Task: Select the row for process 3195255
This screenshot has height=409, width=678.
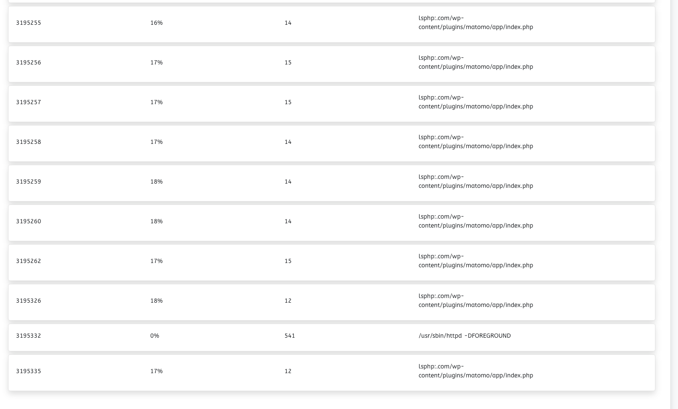Action: pyautogui.click(x=331, y=24)
